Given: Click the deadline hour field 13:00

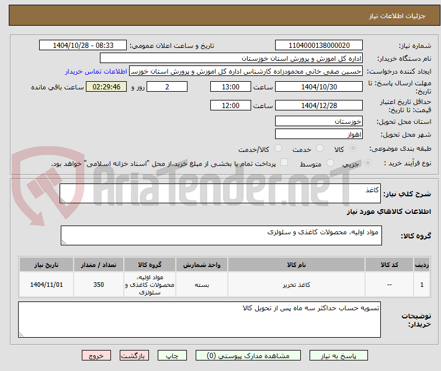Looking at the screenshot, I should point(230,86).
